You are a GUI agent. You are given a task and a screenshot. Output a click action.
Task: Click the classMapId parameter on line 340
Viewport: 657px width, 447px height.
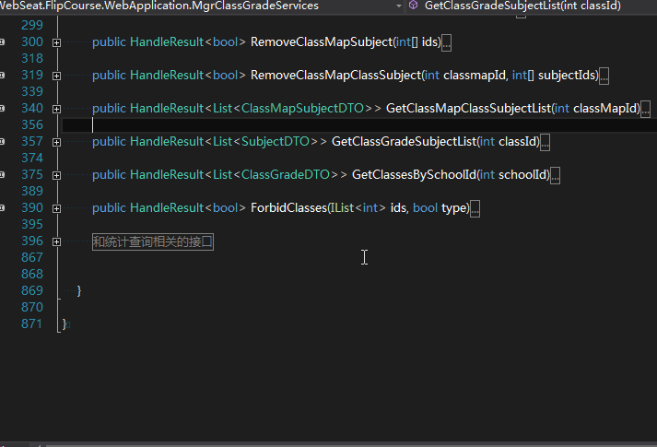tap(605, 108)
